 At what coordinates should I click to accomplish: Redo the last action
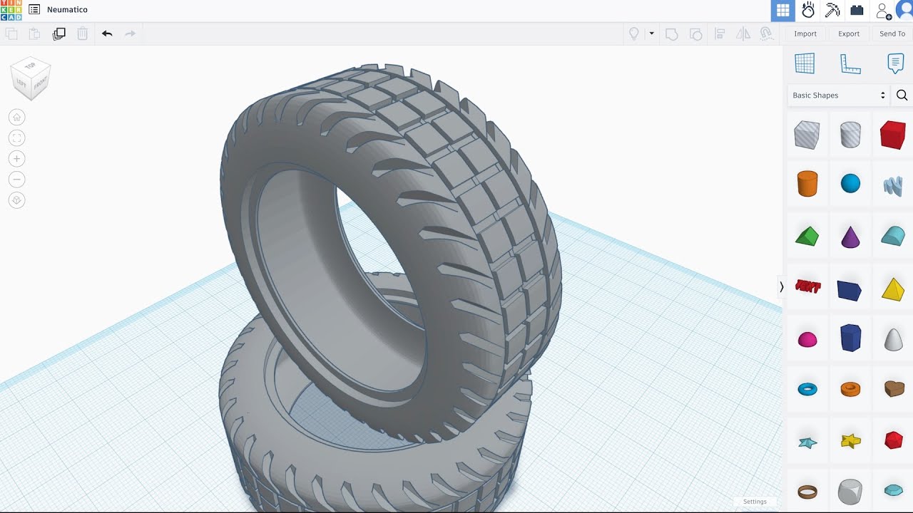click(130, 33)
